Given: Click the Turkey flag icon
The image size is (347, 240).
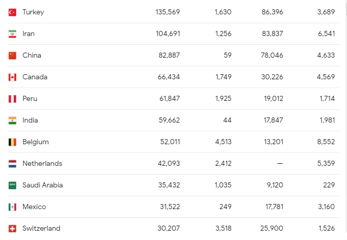Looking at the screenshot, I should coord(12,12).
